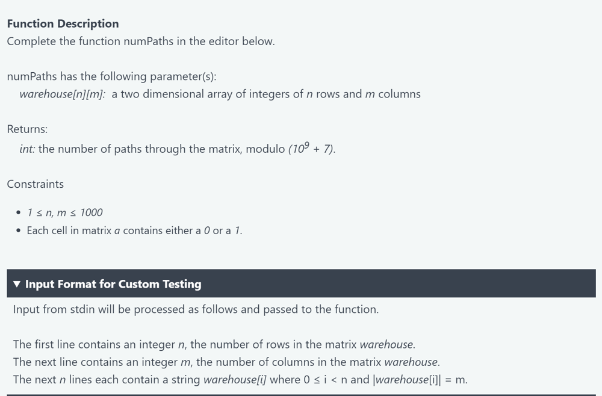Click the Returns: label
This screenshot has height=396, width=602.
27,129
